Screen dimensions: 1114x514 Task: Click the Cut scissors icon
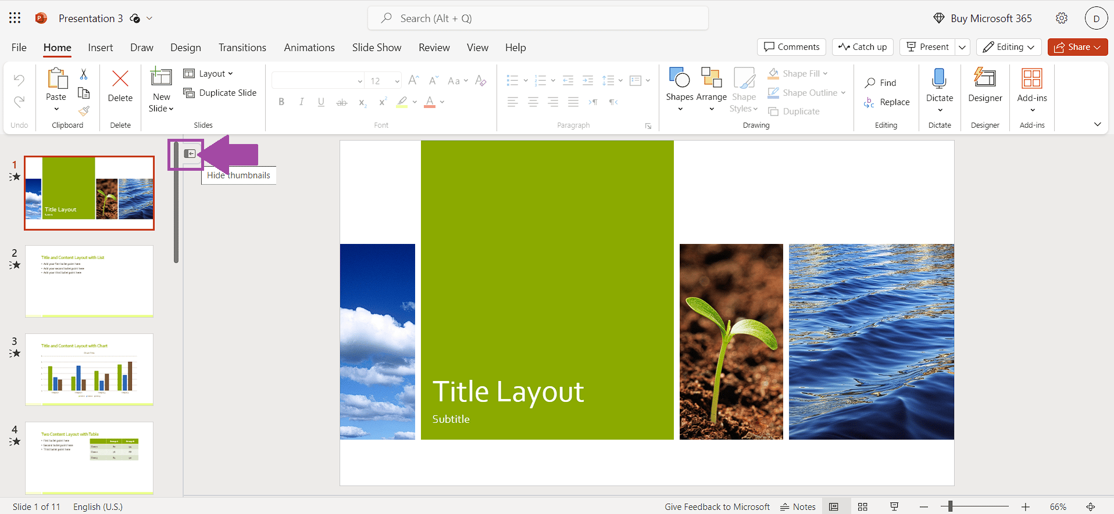[x=84, y=74]
